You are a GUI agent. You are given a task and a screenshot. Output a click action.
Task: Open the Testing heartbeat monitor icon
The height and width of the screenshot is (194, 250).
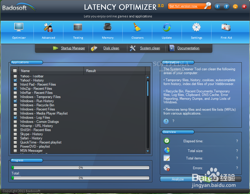(x=78, y=27)
